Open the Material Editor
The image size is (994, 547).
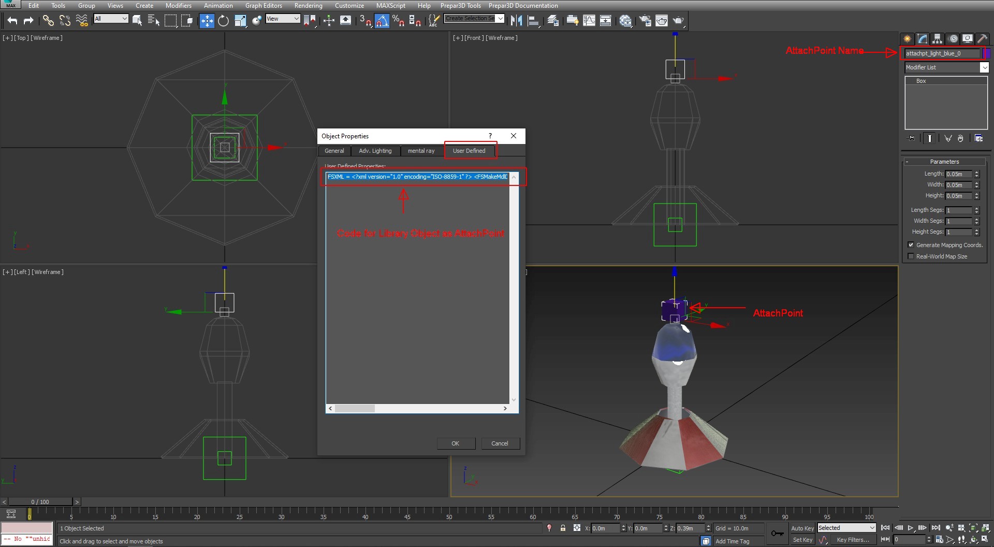625,21
